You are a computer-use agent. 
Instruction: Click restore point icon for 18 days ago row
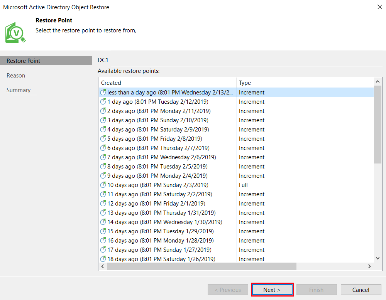[x=103, y=259]
